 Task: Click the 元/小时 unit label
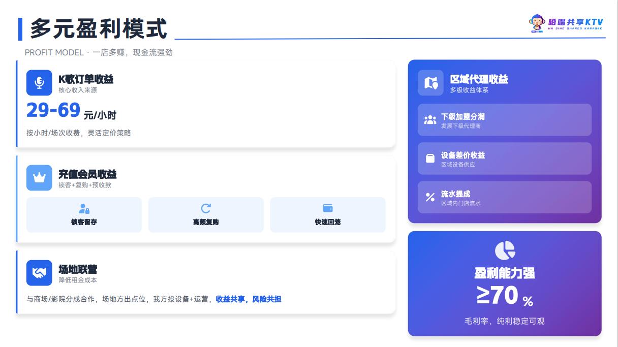(x=100, y=115)
